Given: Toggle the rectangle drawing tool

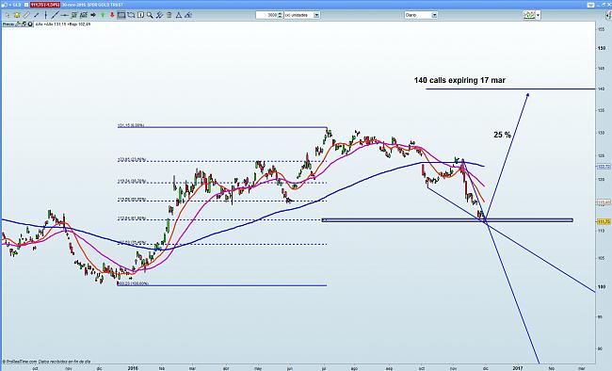Looking at the screenshot, I should pos(121,15).
